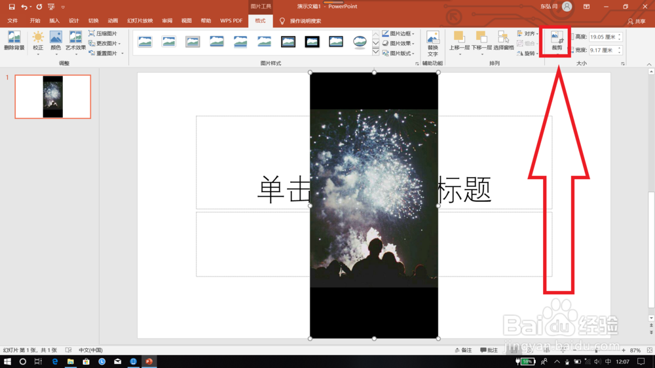The width and height of the screenshot is (655, 368).
Task: Open 选择窗格 selection pane
Action: [503, 41]
